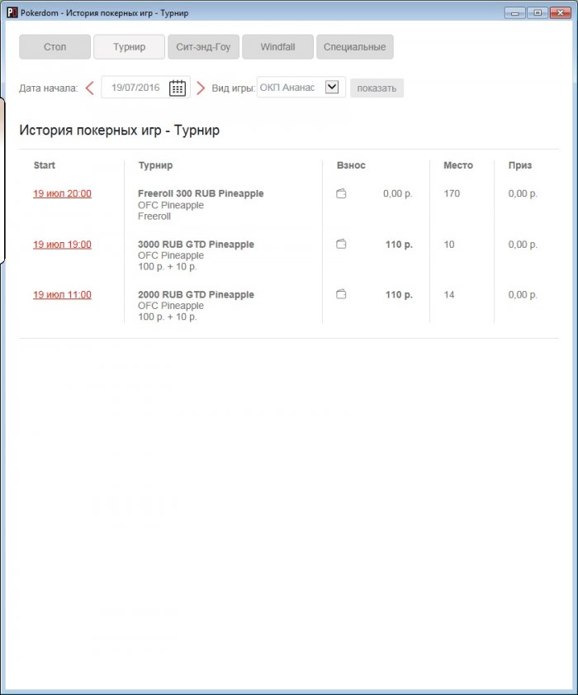Expand the Вид игры dropdown arrow

coord(332,87)
